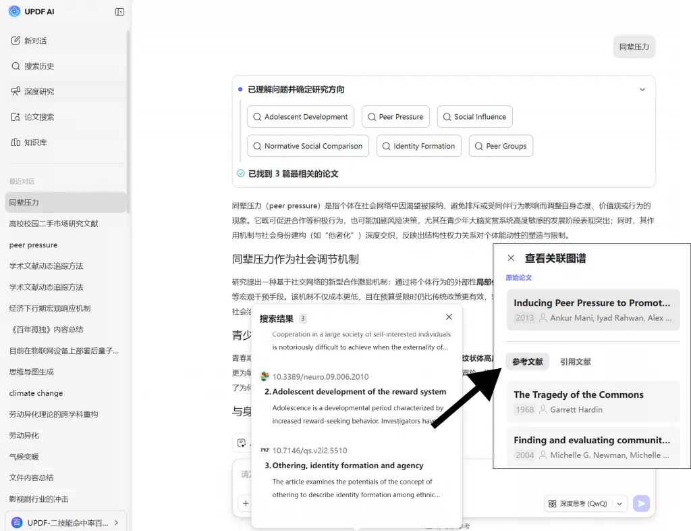
Task: Click the plus attachment button in input box
Action: pos(246,503)
